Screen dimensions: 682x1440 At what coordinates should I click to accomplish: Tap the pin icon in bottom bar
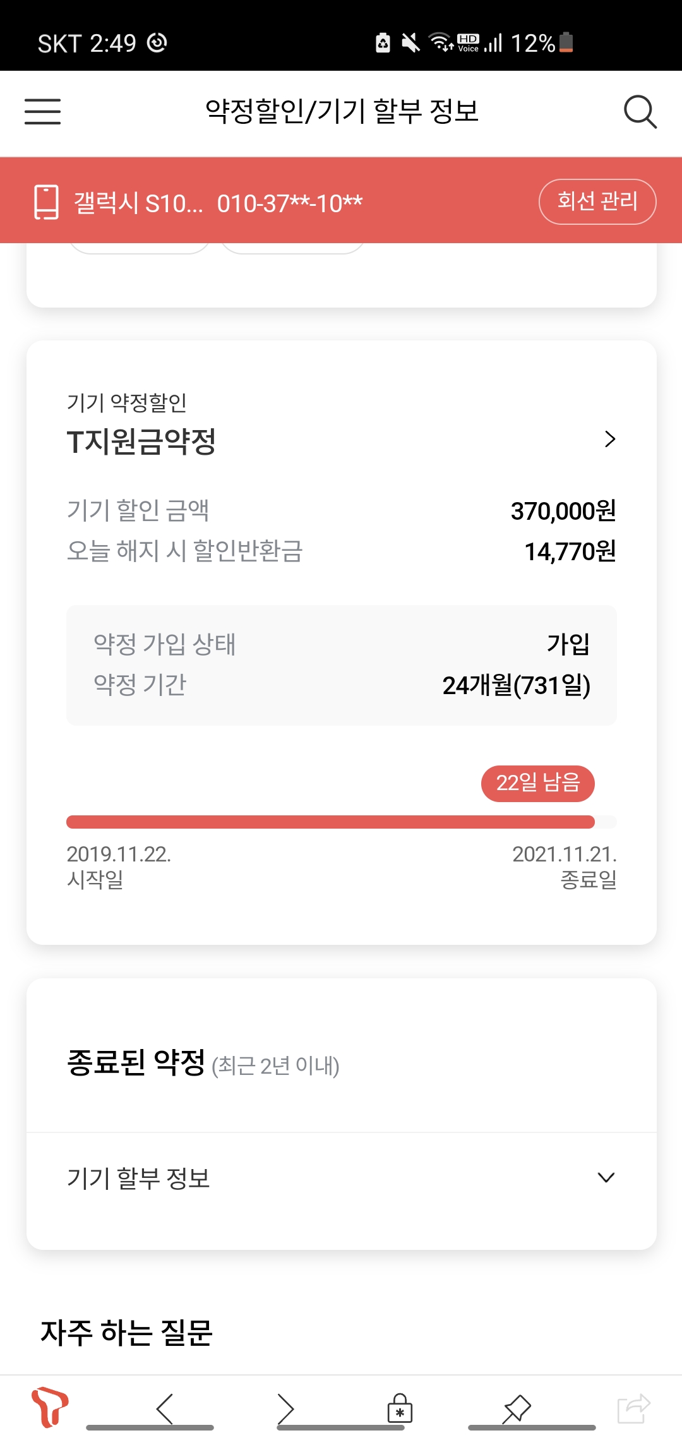point(517,1408)
